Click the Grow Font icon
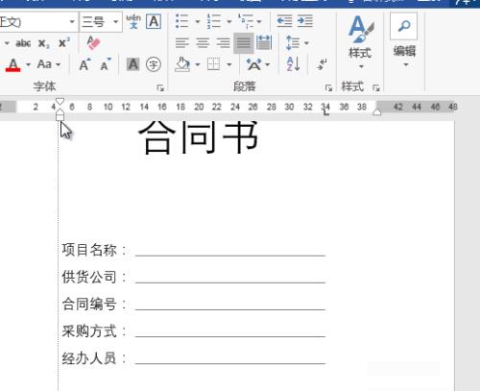480x391 pixels. pyautogui.click(x=84, y=64)
